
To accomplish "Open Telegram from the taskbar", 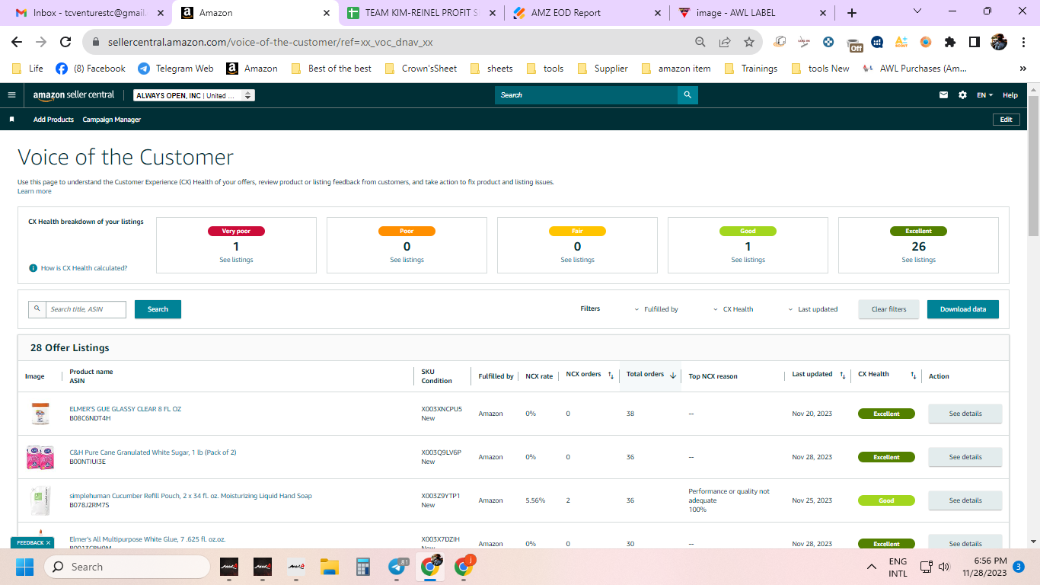I will [x=397, y=567].
